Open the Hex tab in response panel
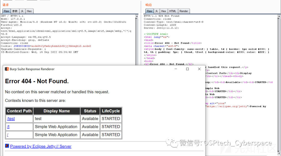 [163, 11]
